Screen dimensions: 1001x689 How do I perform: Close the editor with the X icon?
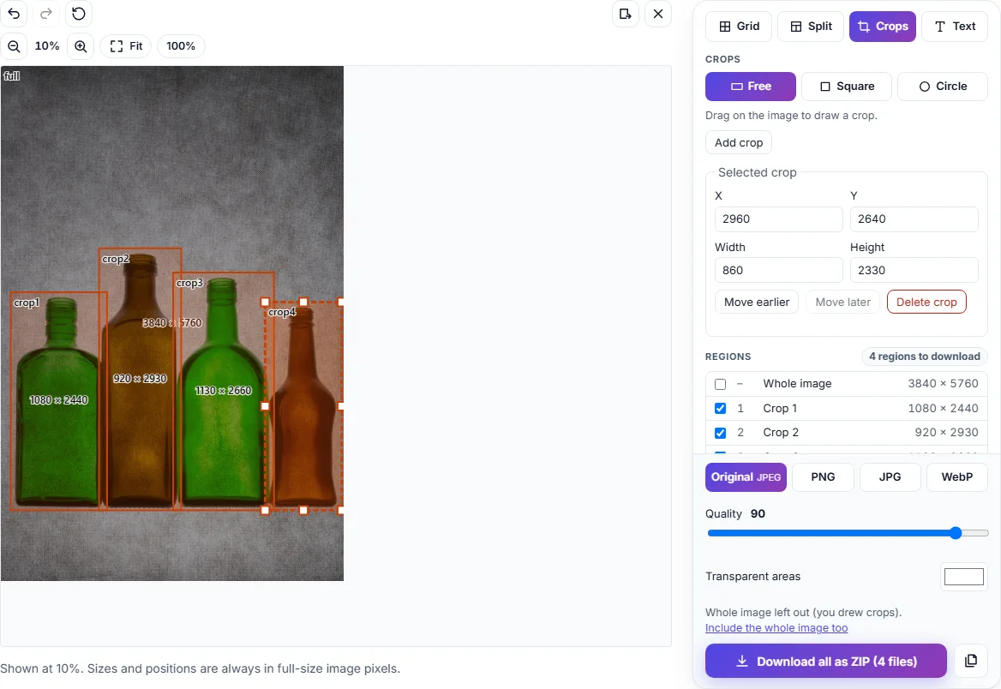pyautogui.click(x=658, y=14)
